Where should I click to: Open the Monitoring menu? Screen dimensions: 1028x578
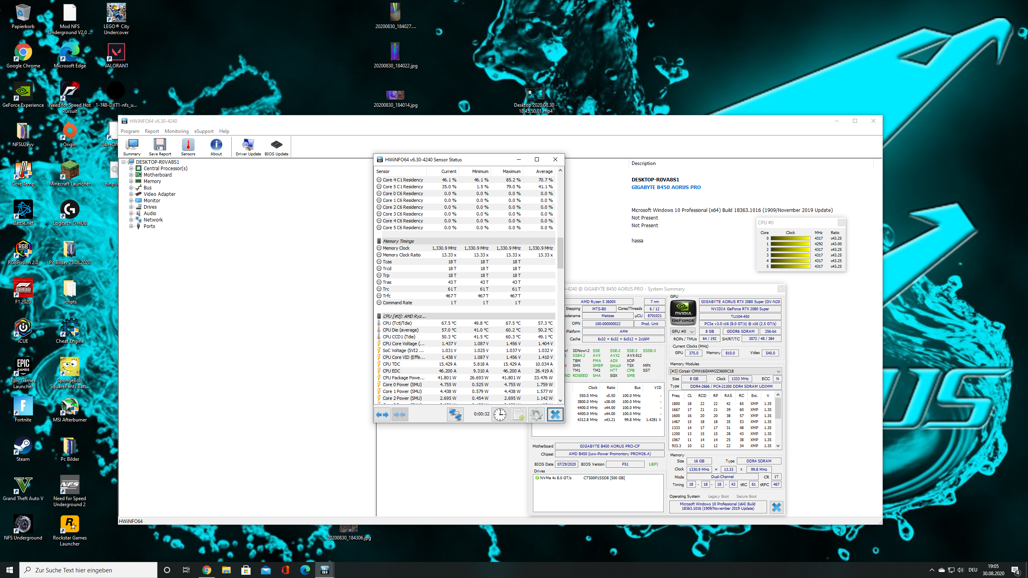coord(176,131)
